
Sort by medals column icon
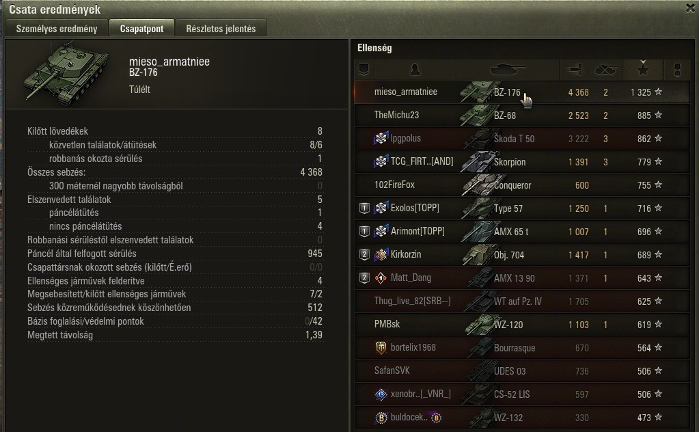pos(677,70)
